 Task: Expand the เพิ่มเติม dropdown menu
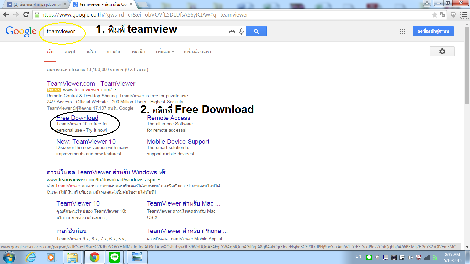(165, 52)
